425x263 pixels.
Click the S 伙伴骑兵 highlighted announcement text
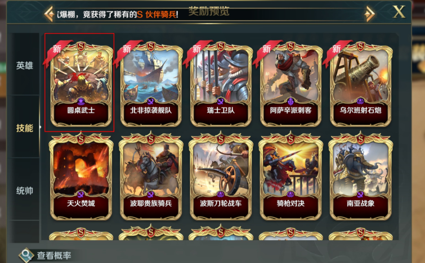(x=156, y=14)
